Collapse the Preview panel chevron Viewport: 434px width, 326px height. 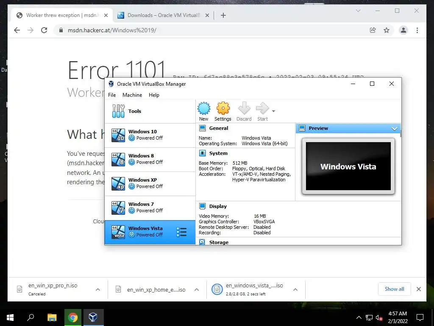tap(395, 128)
